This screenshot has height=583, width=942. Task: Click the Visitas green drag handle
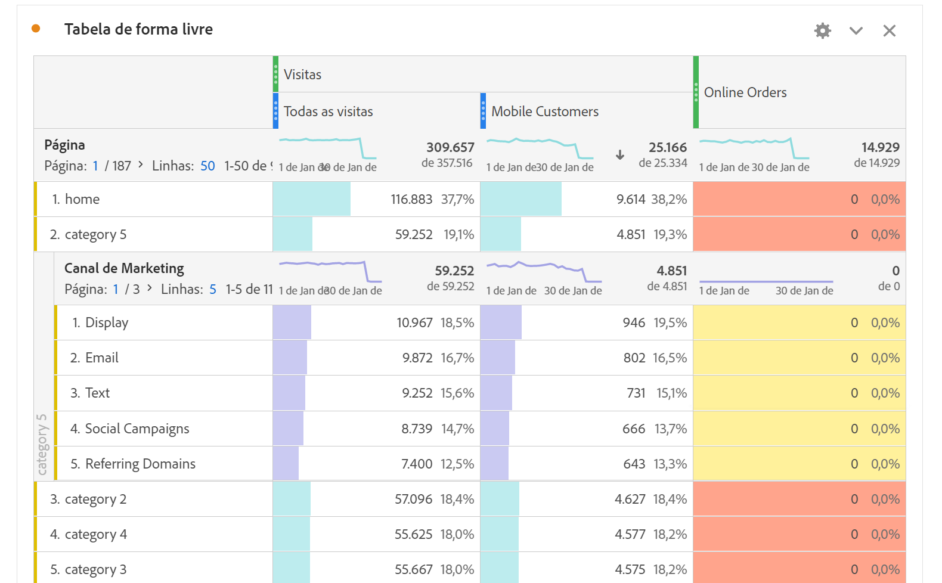click(275, 74)
